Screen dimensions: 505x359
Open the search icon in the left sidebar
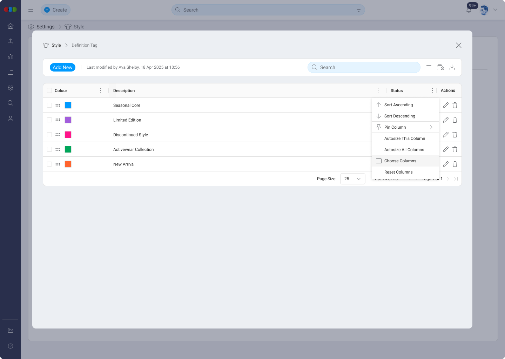11,103
